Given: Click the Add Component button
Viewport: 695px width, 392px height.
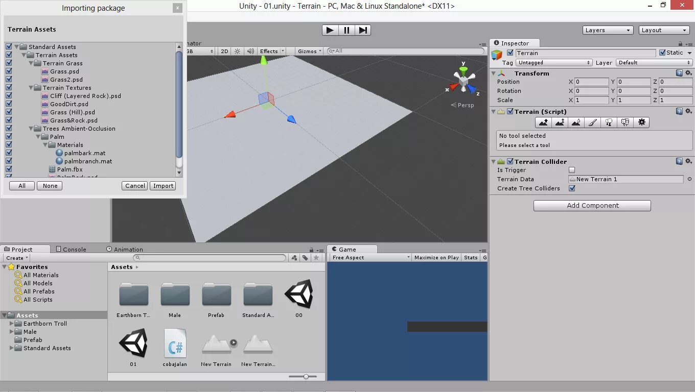Looking at the screenshot, I should [x=592, y=205].
